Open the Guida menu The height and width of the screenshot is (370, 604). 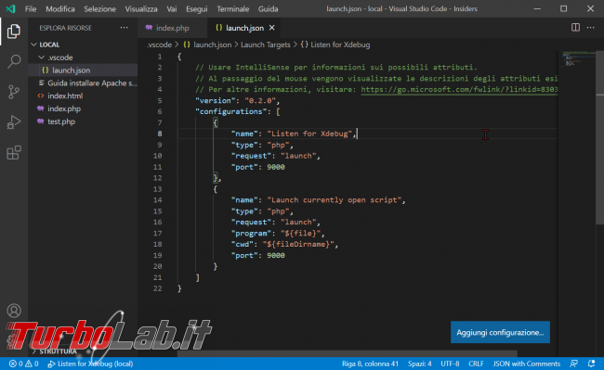click(x=269, y=9)
